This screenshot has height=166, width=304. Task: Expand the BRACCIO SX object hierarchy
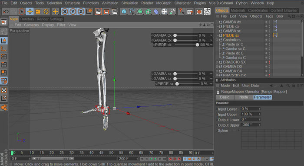217,62
